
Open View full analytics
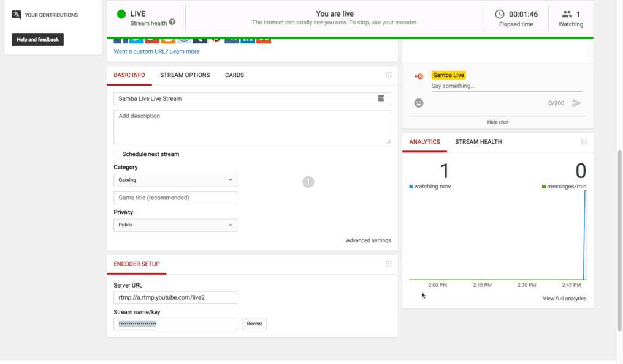point(565,299)
